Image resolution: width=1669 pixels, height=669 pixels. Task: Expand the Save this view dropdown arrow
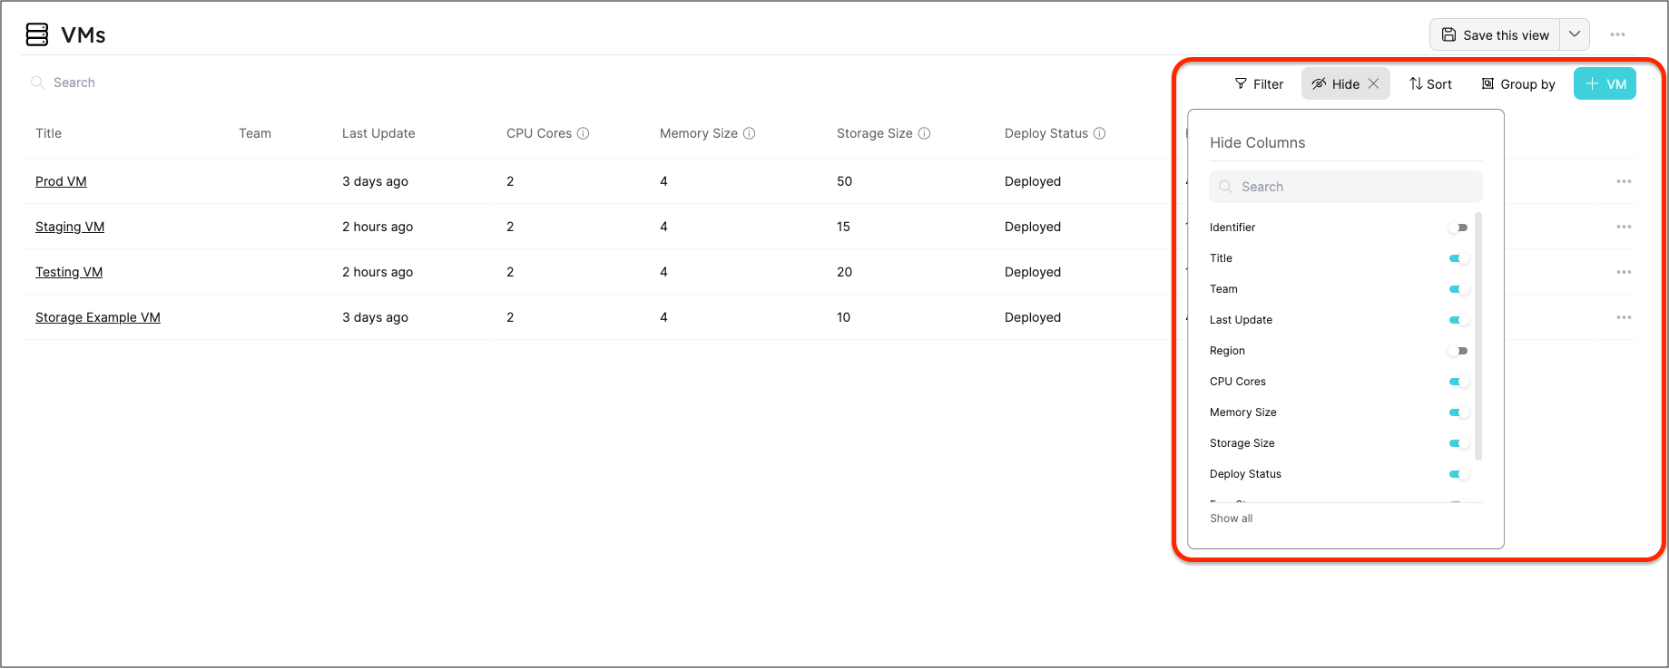click(x=1575, y=34)
